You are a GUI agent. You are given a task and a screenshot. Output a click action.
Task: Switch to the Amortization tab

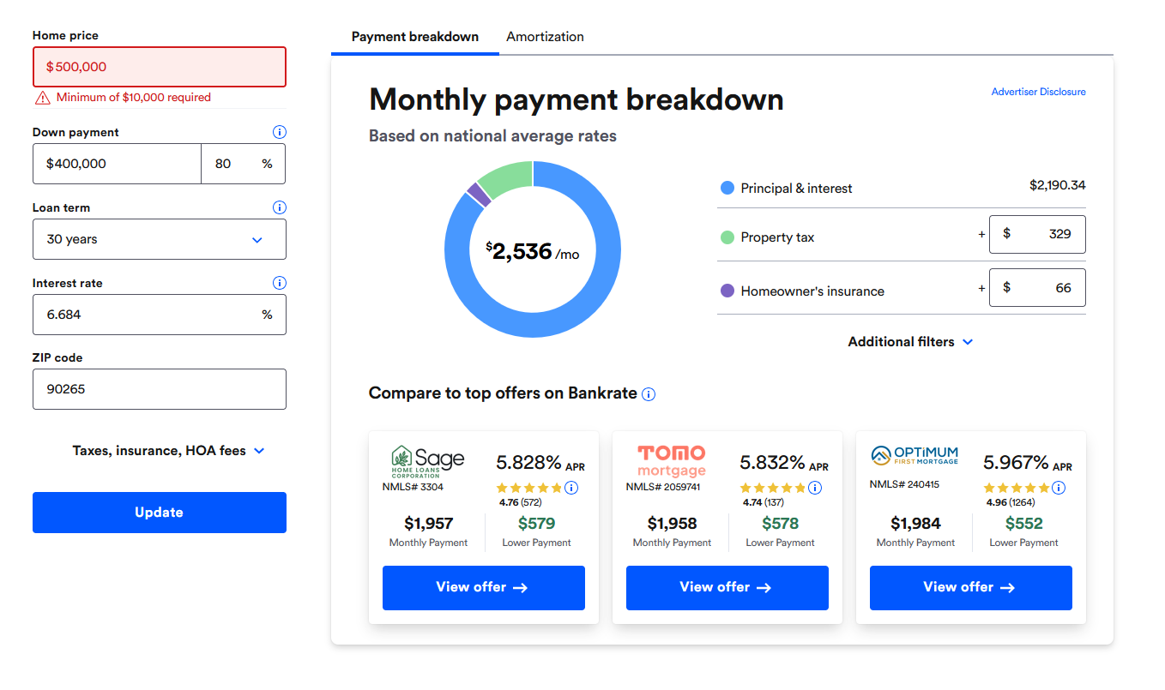(546, 37)
